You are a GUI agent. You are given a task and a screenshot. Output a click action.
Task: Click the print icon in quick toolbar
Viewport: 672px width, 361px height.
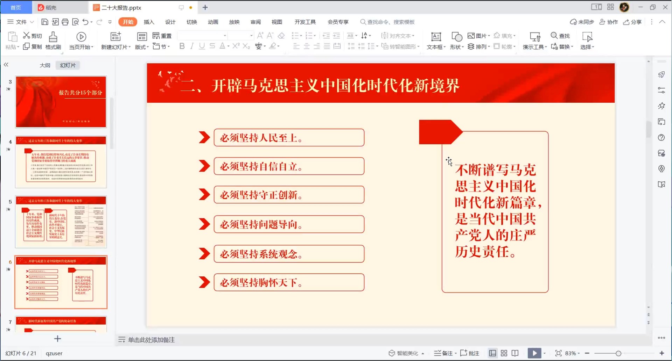65,22
